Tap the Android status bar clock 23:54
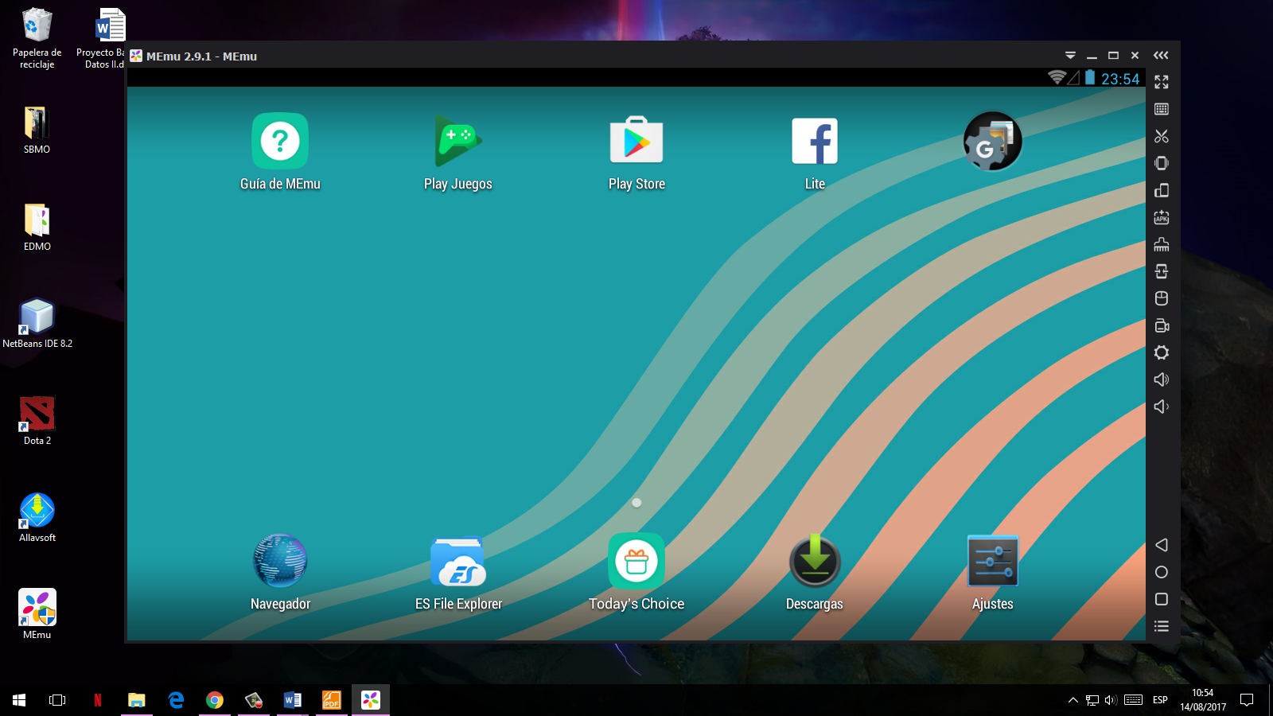This screenshot has height=716, width=1273. (x=1120, y=79)
